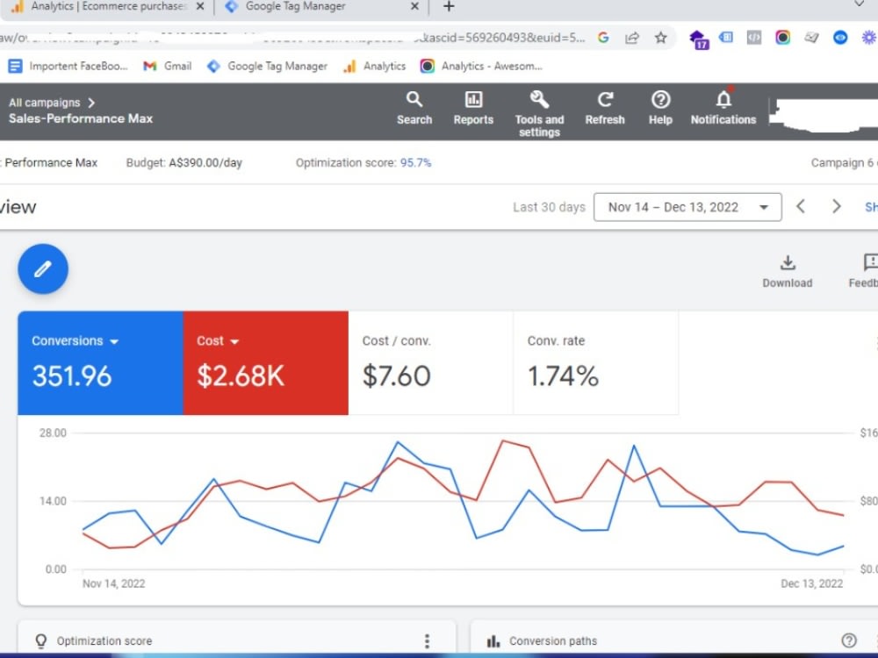Click Conversion paths help icon
Viewport: 878px width, 658px height.
coord(849,640)
